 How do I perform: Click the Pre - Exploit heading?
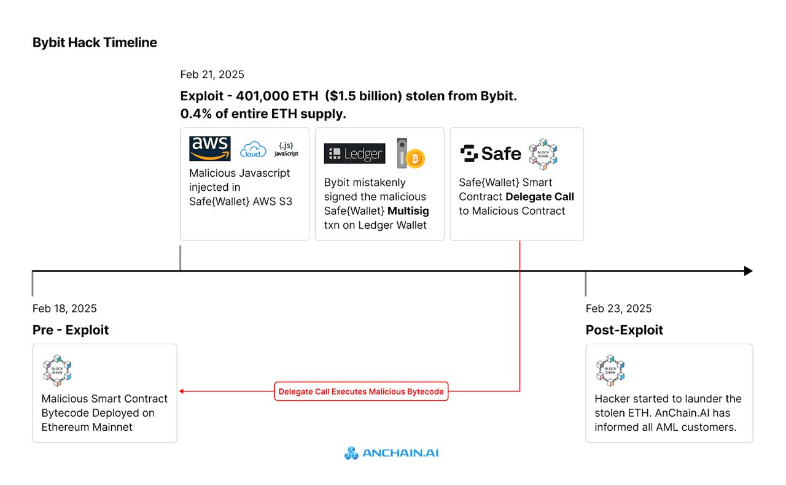coord(71,330)
